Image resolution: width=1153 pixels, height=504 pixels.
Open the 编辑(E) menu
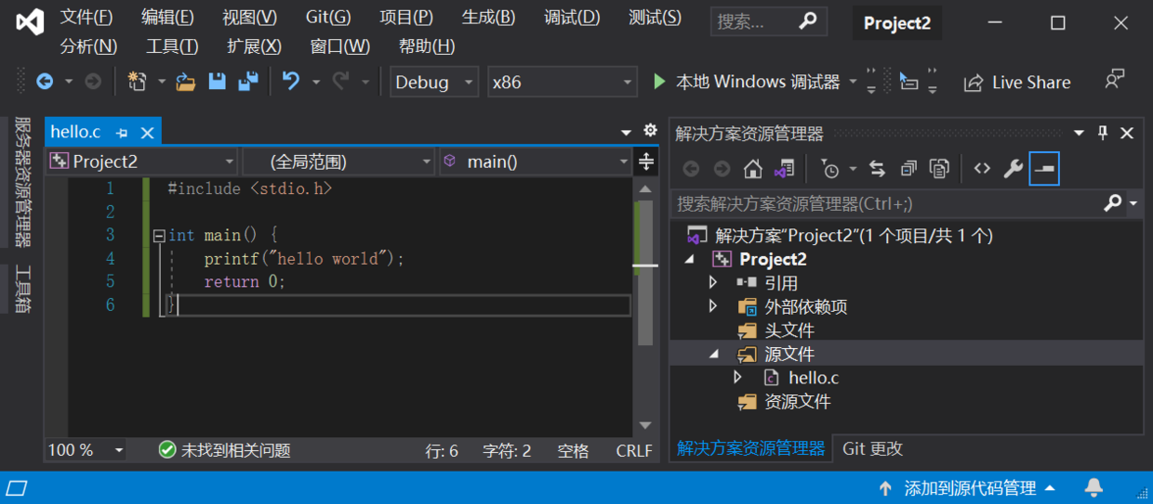pyautogui.click(x=167, y=18)
